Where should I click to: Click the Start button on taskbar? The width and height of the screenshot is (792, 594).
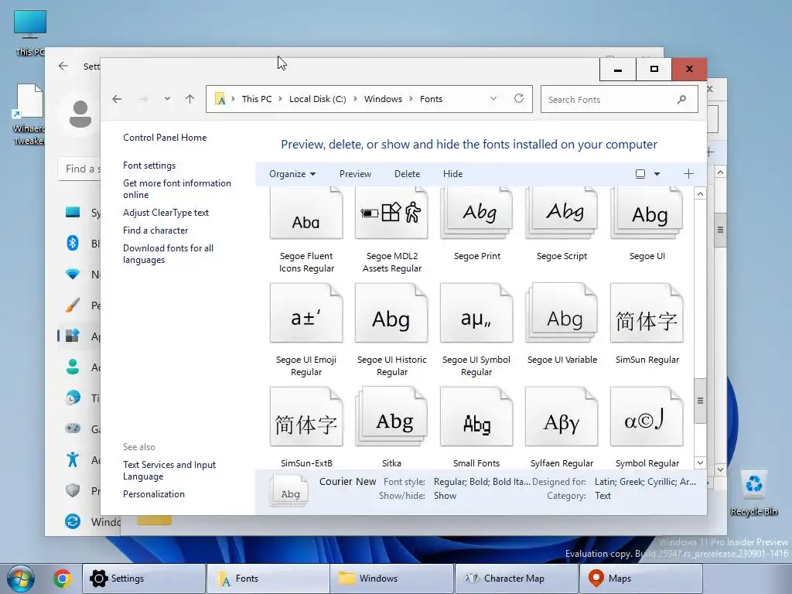pyautogui.click(x=21, y=579)
